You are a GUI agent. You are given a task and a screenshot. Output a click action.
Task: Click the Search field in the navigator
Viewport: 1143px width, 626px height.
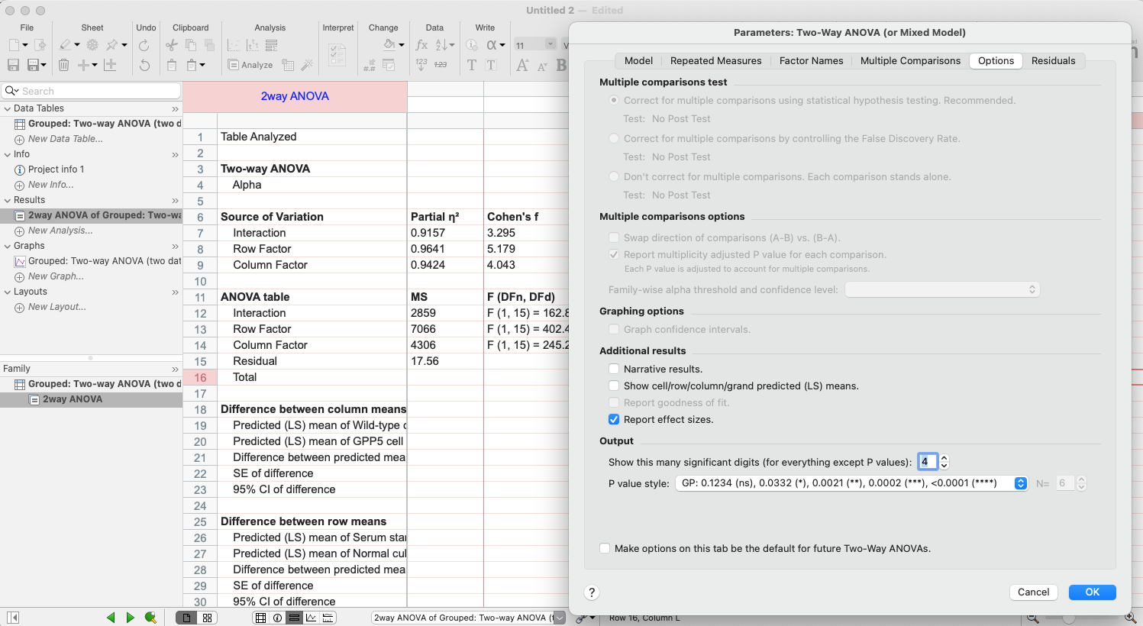92,91
